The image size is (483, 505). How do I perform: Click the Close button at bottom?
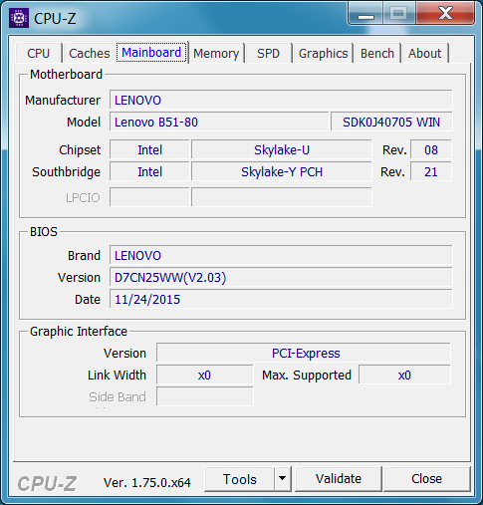point(426,479)
